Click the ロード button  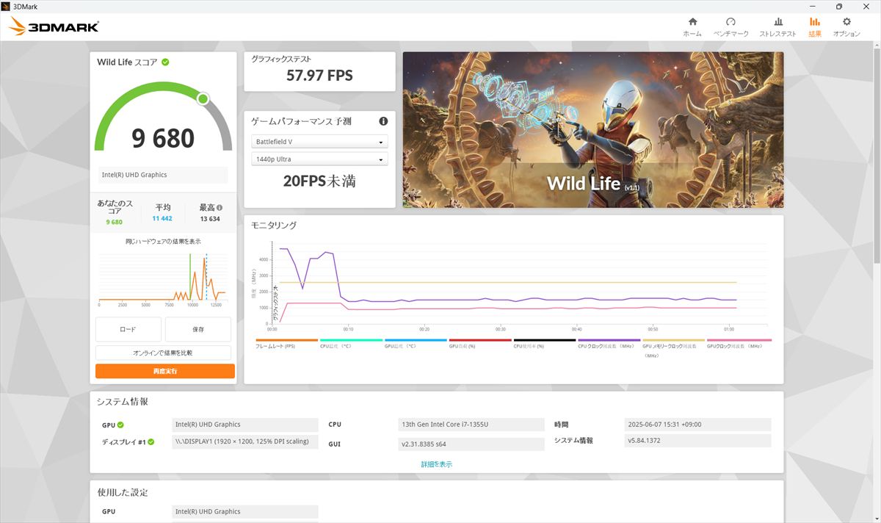[128, 330]
